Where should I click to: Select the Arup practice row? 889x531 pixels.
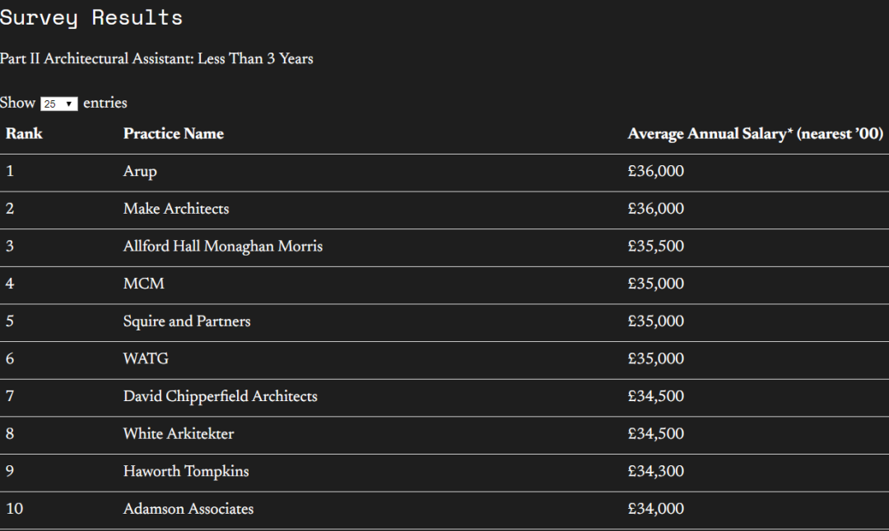(444, 172)
